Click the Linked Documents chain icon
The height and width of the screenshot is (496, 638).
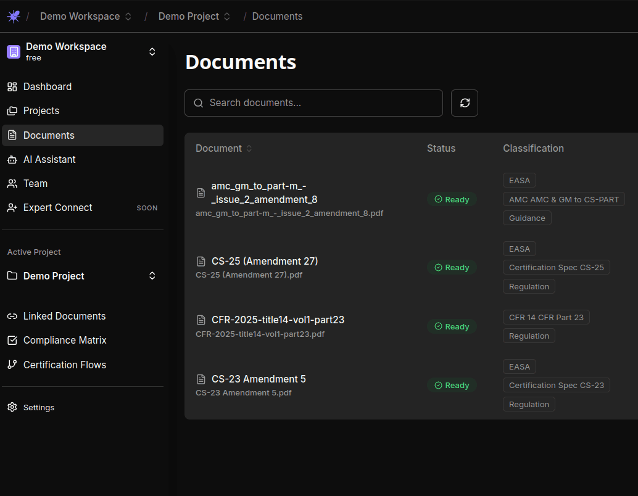12,316
